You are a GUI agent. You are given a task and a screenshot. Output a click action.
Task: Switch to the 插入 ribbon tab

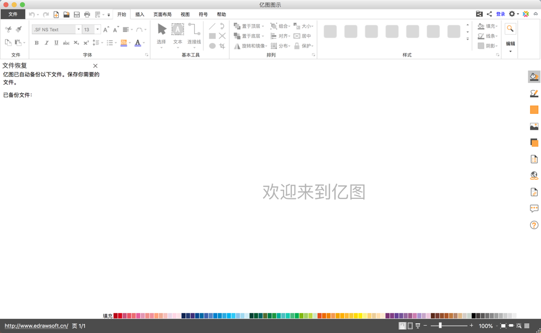[x=139, y=14]
